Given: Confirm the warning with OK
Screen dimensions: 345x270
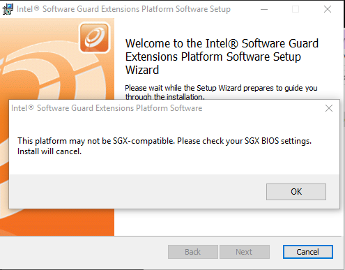Looking at the screenshot, I should [x=296, y=192].
